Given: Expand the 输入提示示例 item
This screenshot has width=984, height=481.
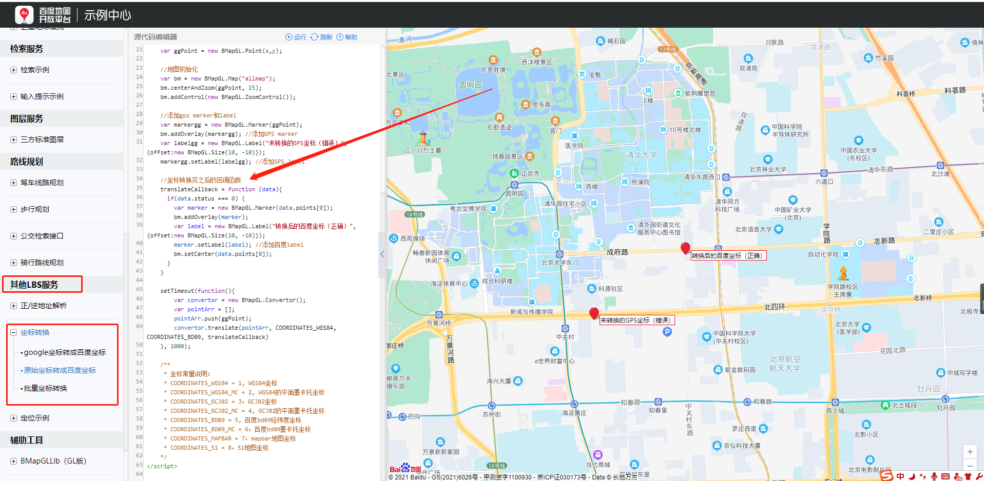Looking at the screenshot, I should point(13,97).
